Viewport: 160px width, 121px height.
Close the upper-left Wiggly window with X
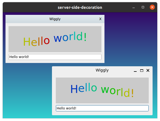[100, 19]
